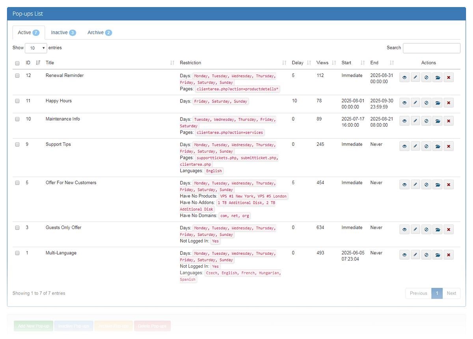Open the Show entries count dropdown
The height and width of the screenshot is (339, 473).
click(x=36, y=48)
